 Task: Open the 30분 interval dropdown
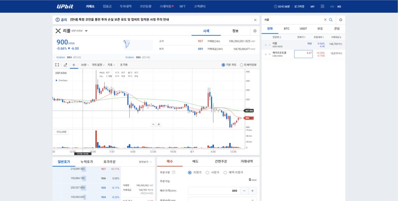pos(85,65)
